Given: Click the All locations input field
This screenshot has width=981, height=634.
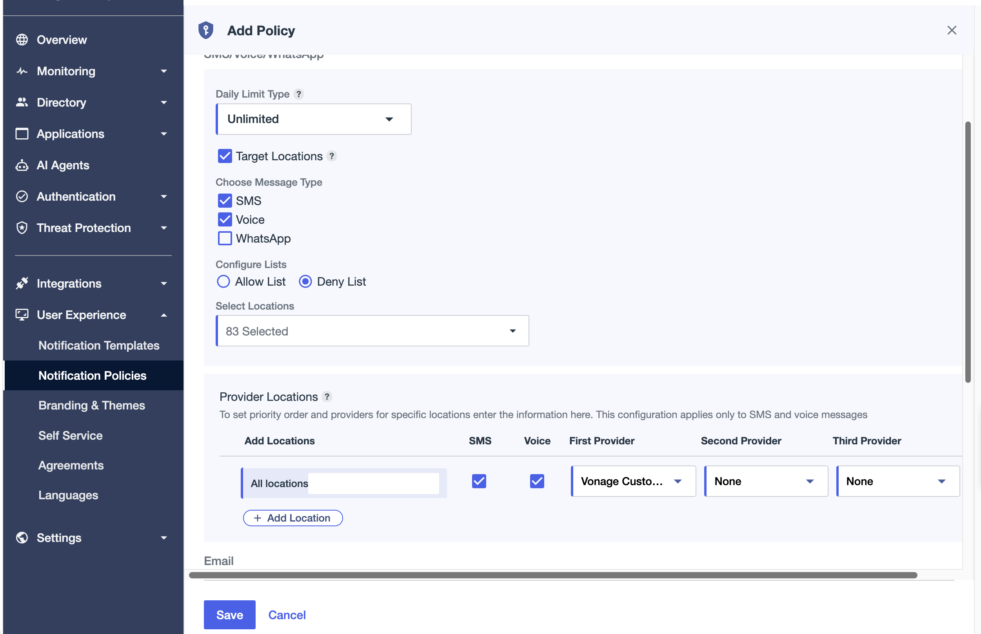Looking at the screenshot, I should (344, 483).
